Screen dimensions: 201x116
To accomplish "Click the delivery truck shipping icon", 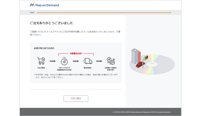I will coord(88,61).
